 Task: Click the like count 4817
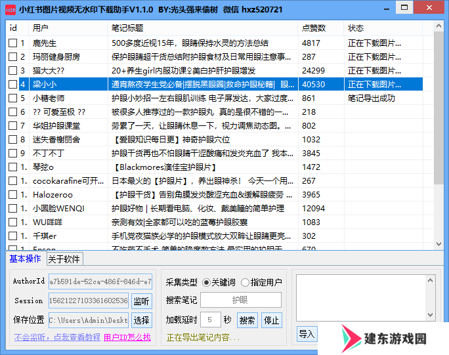pyautogui.click(x=311, y=43)
